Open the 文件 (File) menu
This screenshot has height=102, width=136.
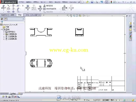tap(22, 2)
